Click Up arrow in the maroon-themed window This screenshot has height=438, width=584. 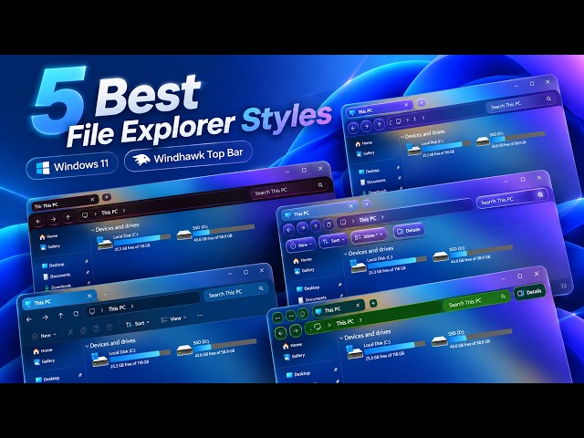[68, 217]
